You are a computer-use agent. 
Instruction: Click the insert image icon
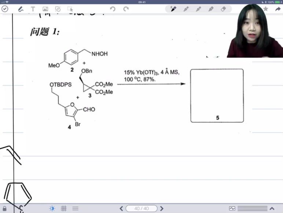[x=45, y=9]
